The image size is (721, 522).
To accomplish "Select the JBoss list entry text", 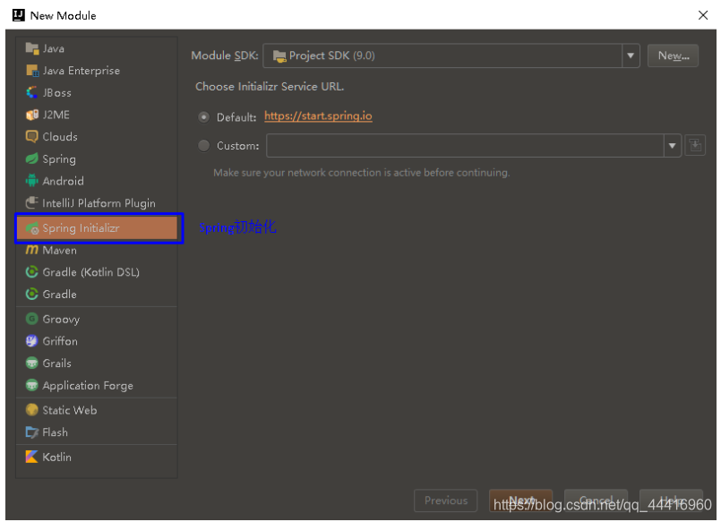I will pos(56,92).
